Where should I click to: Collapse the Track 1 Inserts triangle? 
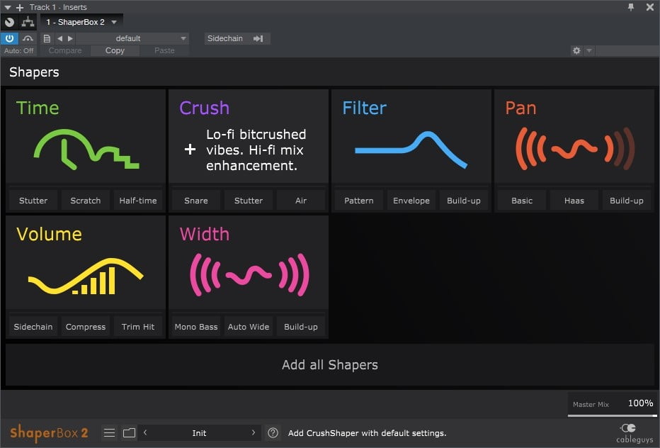(x=8, y=7)
